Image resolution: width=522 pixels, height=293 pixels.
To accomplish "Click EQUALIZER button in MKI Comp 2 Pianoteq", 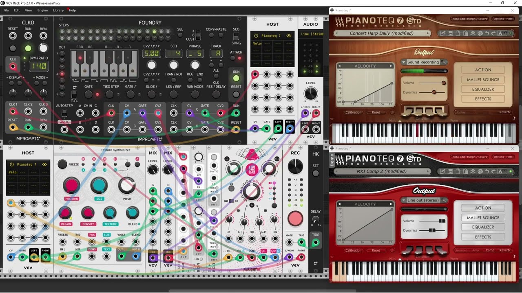I will click(x=483, y=227).
